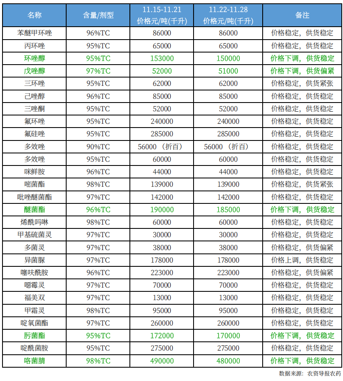Click the 170000 price cell
Viewport: 343px width, 381px height.
[x=228, y=336]
